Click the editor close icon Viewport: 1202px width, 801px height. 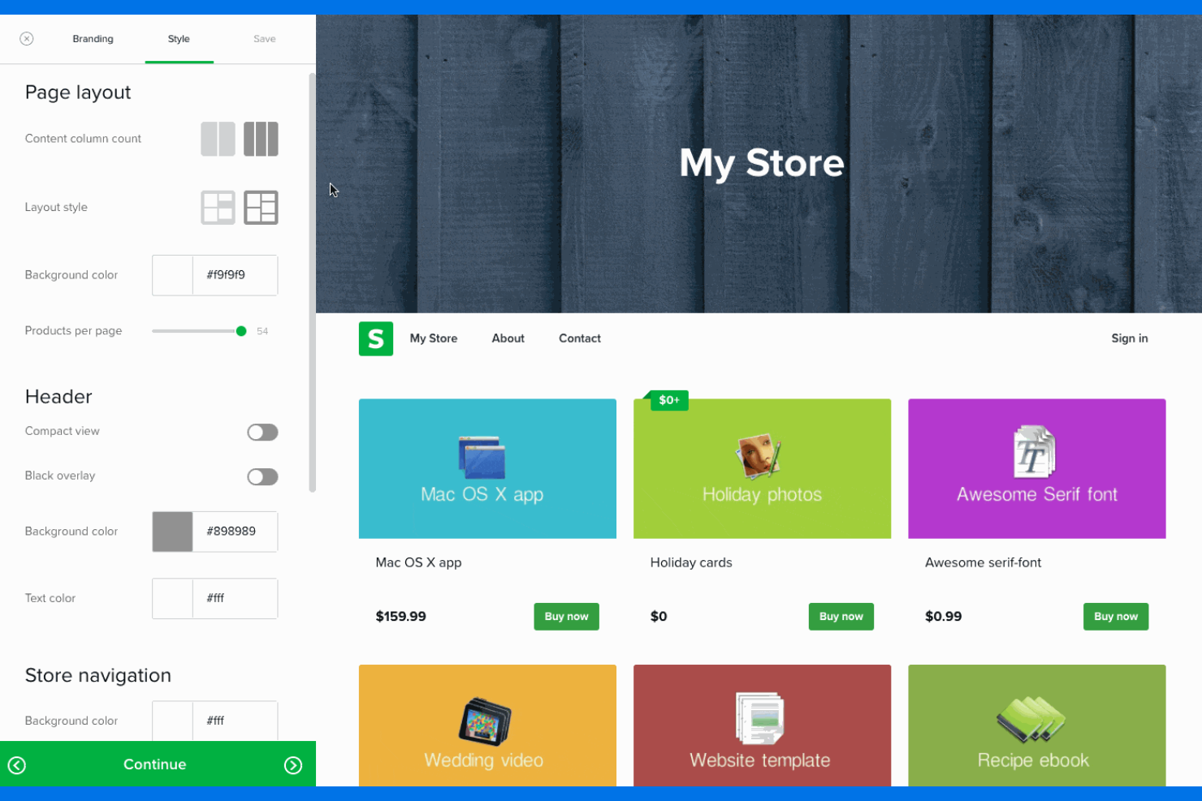click(x=27, y=38)
